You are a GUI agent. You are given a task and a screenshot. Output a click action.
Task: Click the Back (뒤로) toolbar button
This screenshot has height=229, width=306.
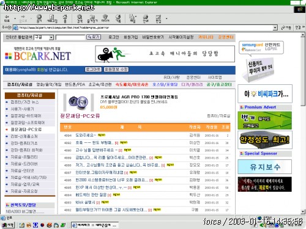pos(7,18)
